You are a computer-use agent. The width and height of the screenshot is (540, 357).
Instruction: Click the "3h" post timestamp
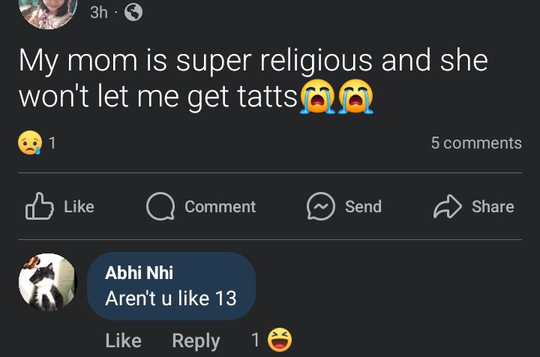[98, 12]
